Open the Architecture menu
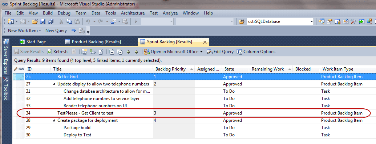The image size is (376, 144). [x=133, y=13]
